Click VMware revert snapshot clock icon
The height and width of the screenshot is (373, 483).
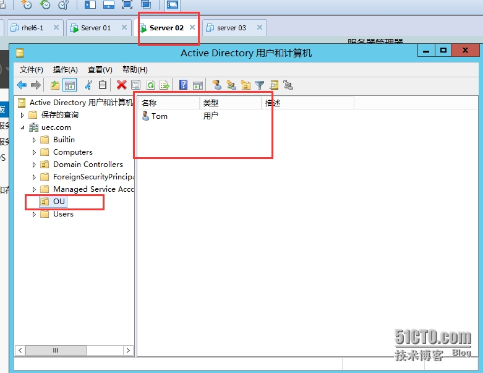tap(45, 4)
